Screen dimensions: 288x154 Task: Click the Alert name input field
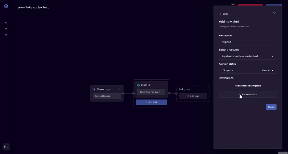coord(248,42)
